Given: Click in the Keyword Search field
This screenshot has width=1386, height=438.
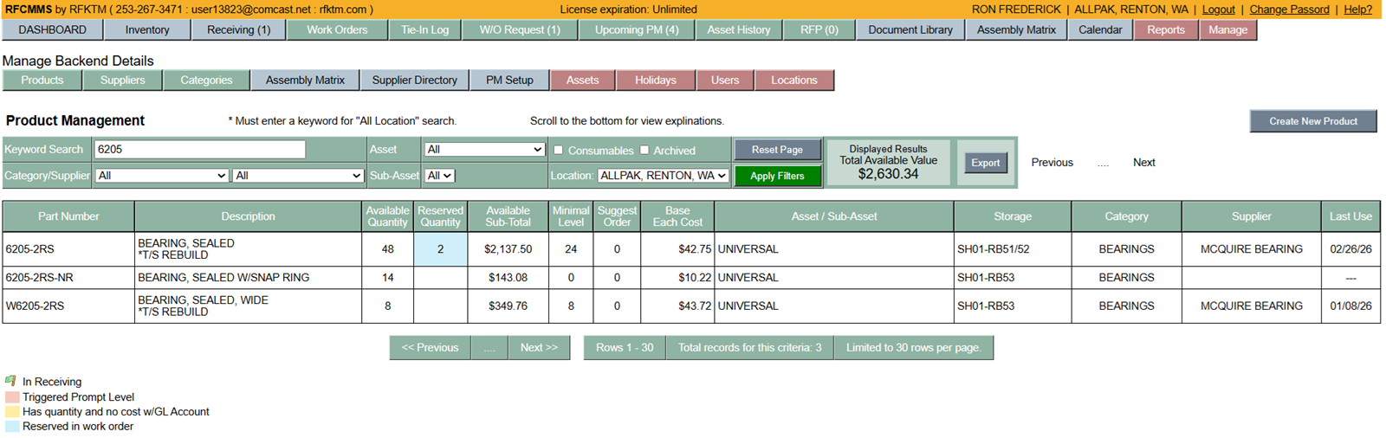Looking at the screenshot, I should click(199, 150).
